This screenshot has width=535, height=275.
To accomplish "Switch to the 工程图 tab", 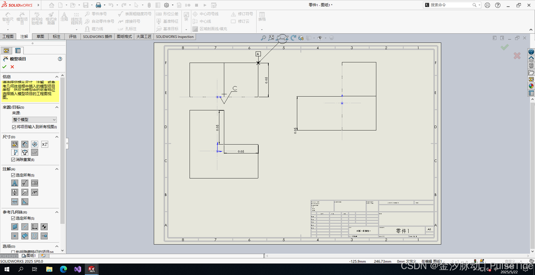I will pos(8,37).
